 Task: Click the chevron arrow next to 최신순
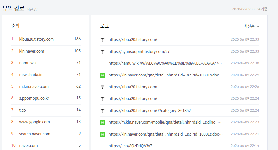(258, 26)
